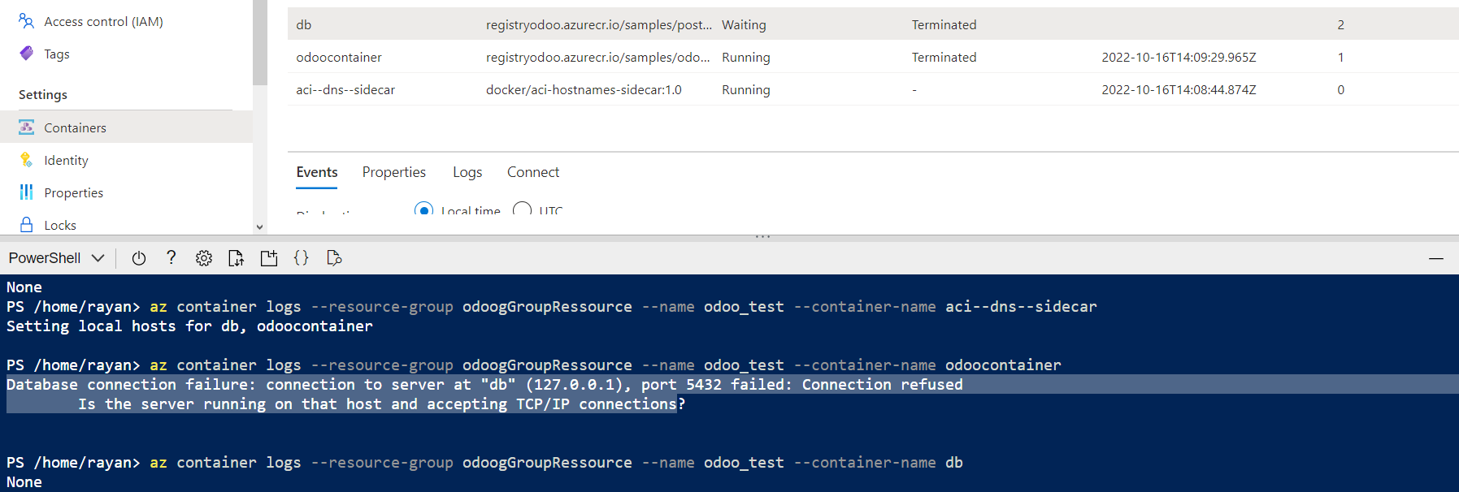Click the Locks padlock icon

(26, 225)
